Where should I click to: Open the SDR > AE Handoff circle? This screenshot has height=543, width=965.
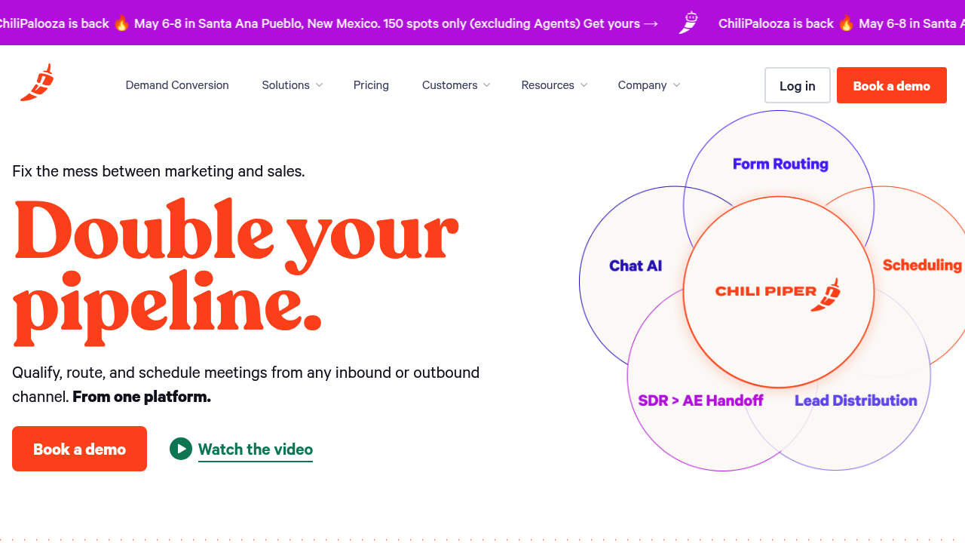[x=700, y=400]
